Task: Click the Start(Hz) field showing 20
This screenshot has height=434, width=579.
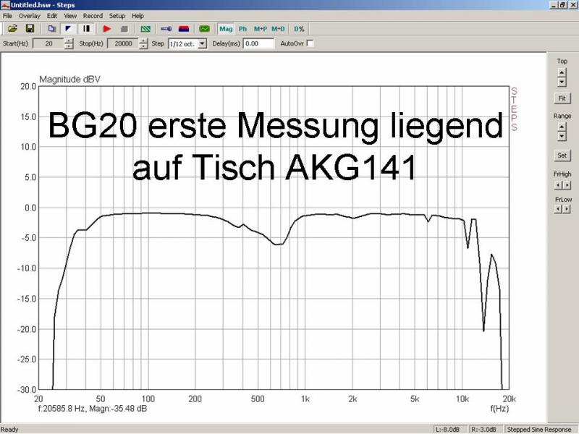Action: click(48, 43)
